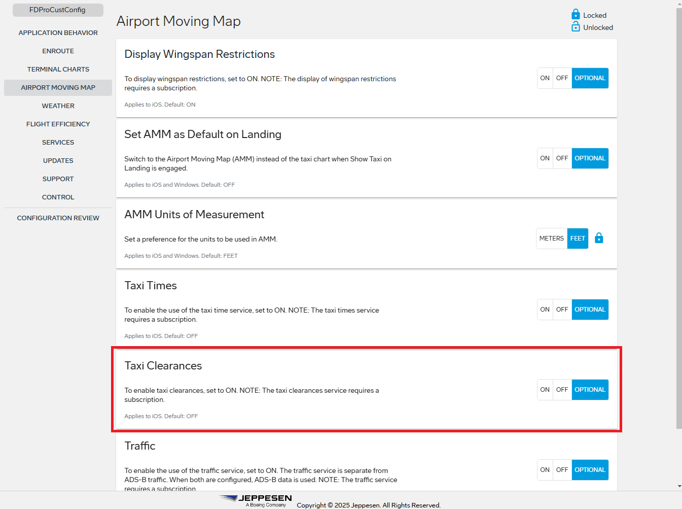Open the Control section
The image size is (682, 509).
tap(58, 197)
